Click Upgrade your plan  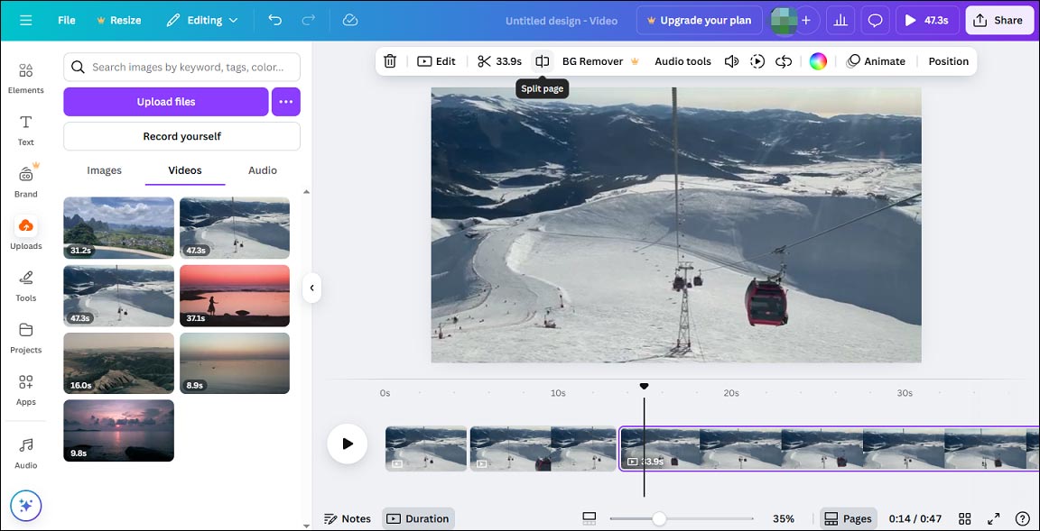tap(699, 20)
